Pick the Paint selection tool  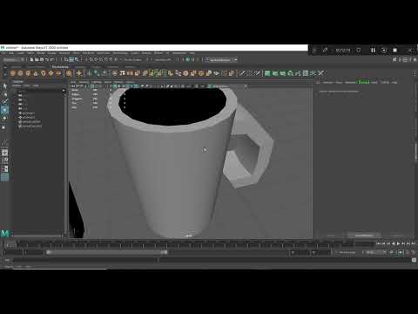coord(4,102)
